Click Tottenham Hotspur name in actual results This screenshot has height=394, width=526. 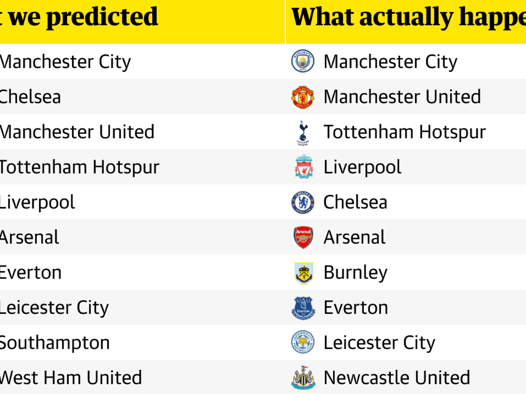[405, 132]
